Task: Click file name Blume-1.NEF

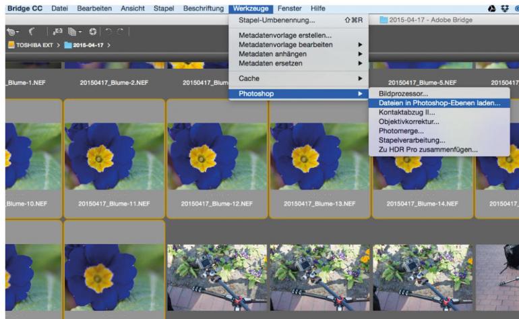Action: click(x=26, y=82)
